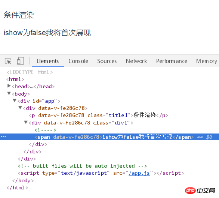This screenshot has width=219, height=198.
Task: Open the /app.js script link
Action: point(139,173)
